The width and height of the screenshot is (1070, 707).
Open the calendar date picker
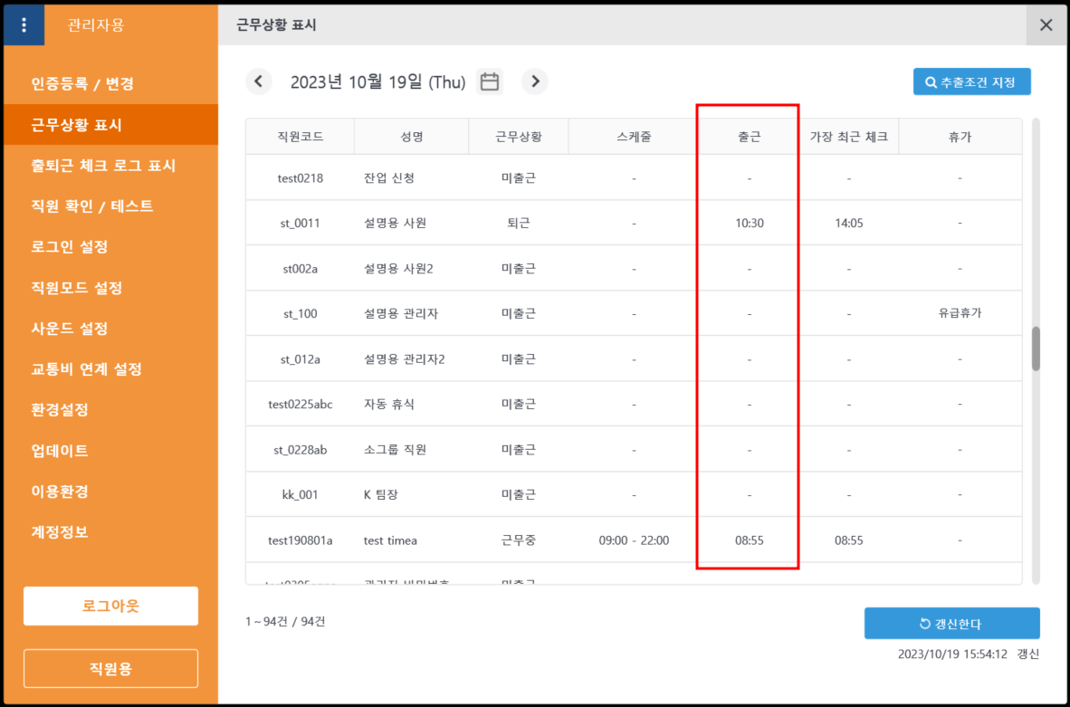(490, 81)
